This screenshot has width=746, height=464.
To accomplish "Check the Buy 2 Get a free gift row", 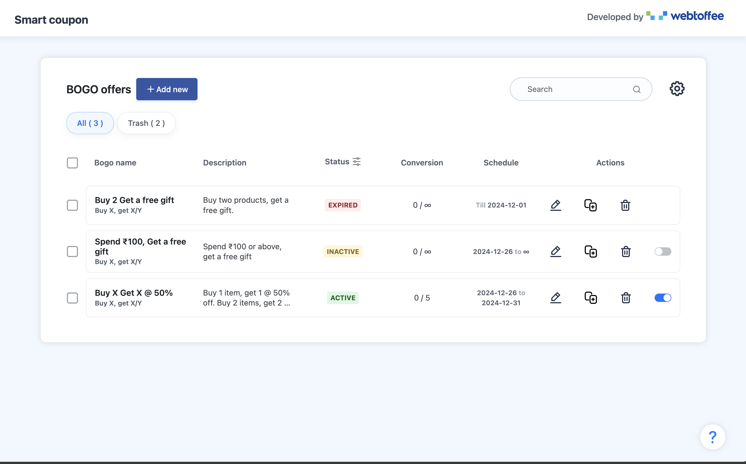I will click(72, 205).
